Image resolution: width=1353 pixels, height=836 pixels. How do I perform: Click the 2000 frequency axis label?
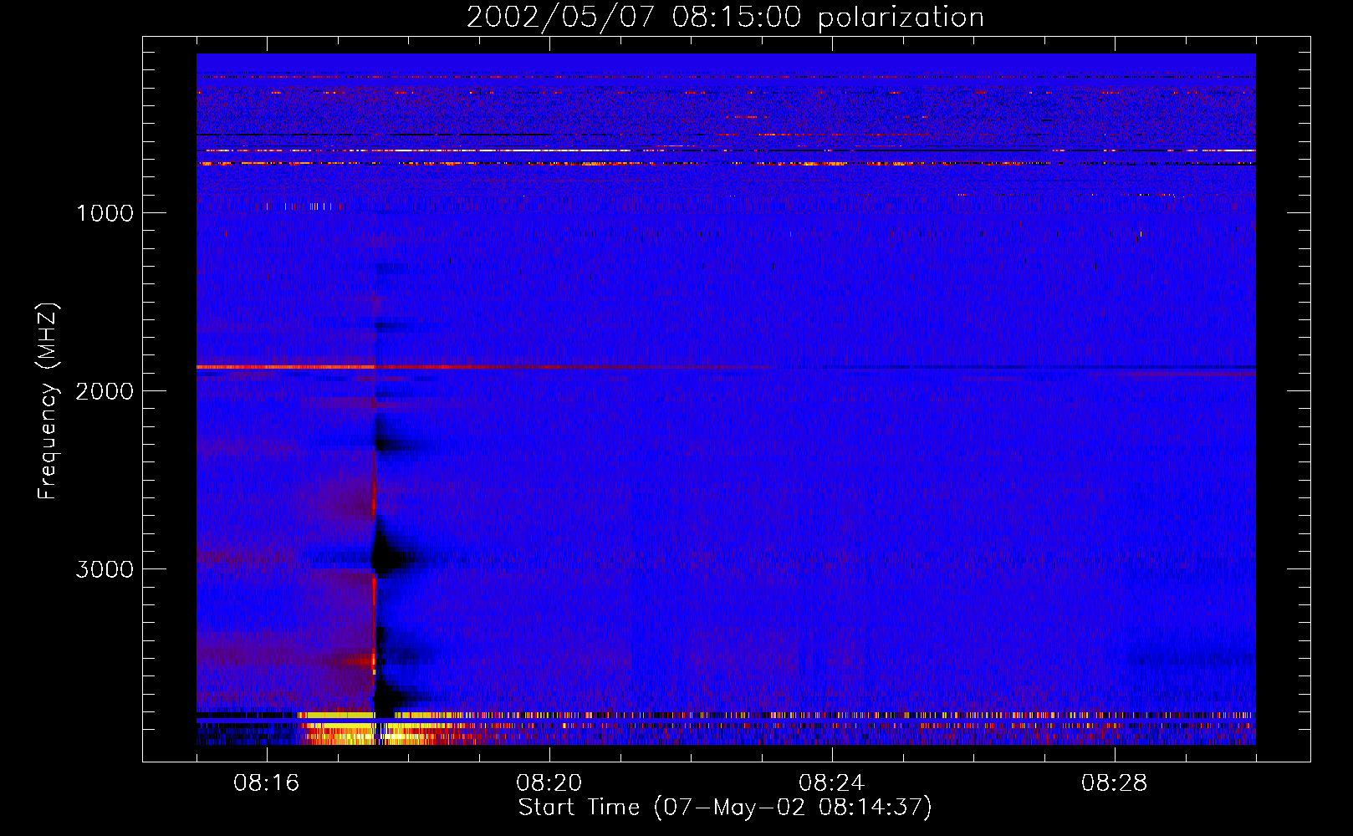105,391
